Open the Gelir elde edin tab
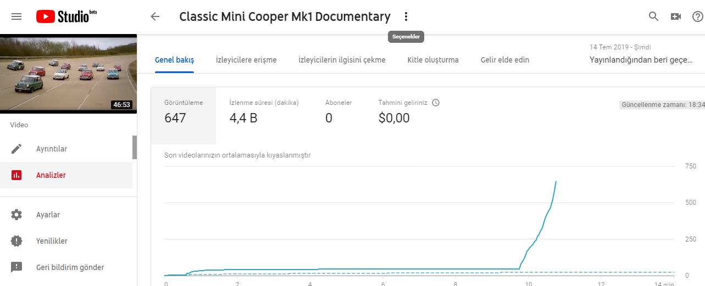 pos(505,60)
